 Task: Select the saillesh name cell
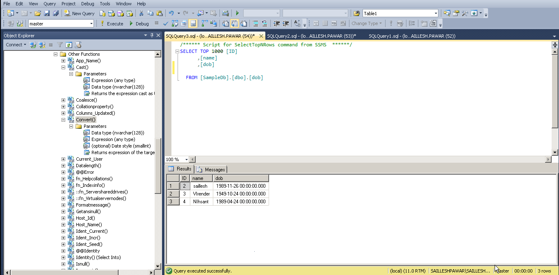[201, 186]
